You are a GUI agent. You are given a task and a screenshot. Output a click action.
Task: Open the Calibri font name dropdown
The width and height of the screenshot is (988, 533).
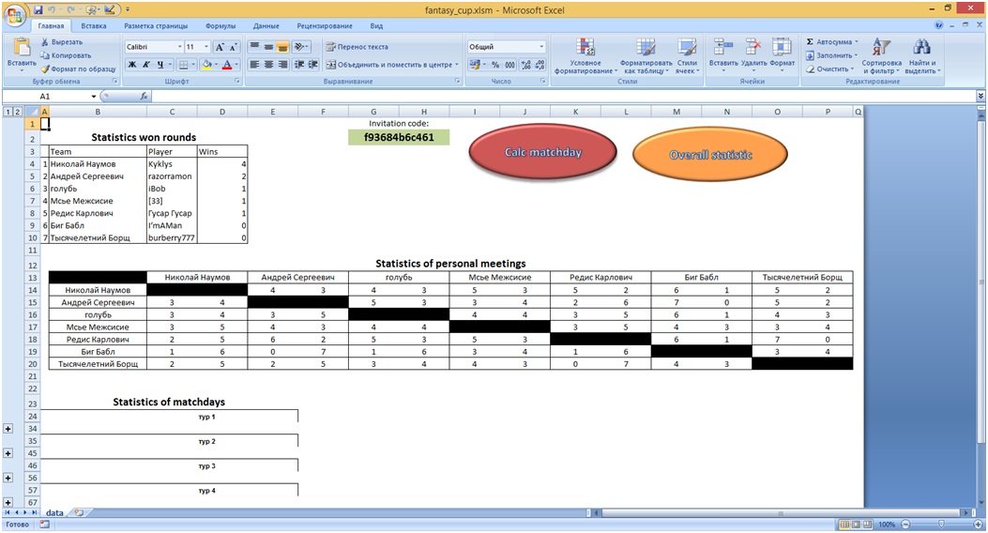click(x=179, y=47)
